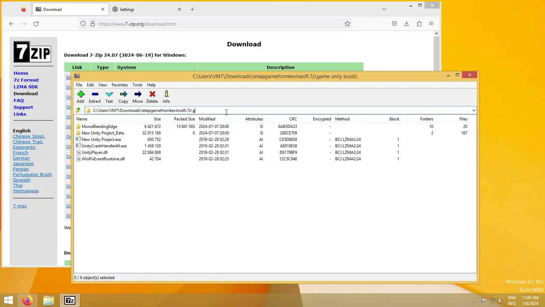Sort files by Size column header
Screen dimensions: 545x307
[157, 119]
